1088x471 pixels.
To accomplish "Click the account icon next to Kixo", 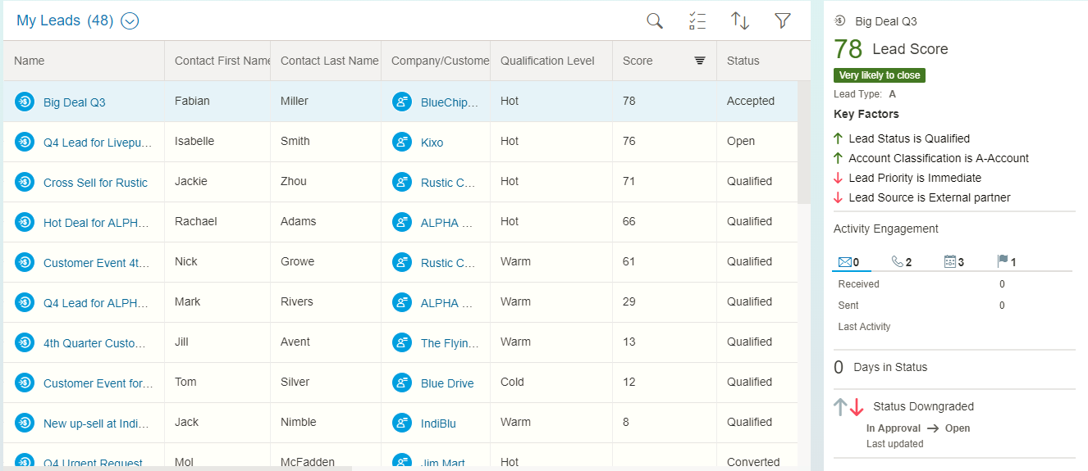I will (401, 142).
